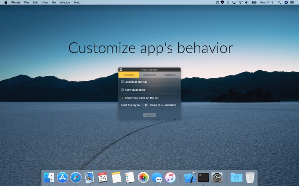Image resolution: width=299 pixels, height=186 pixels.
Task: Open the Wi-Fi status menu
Action: coord(240,2)
